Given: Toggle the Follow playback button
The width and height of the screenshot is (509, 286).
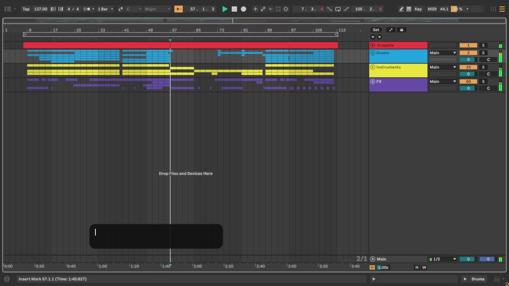Looking at the screenshot, I should (179, 9).
